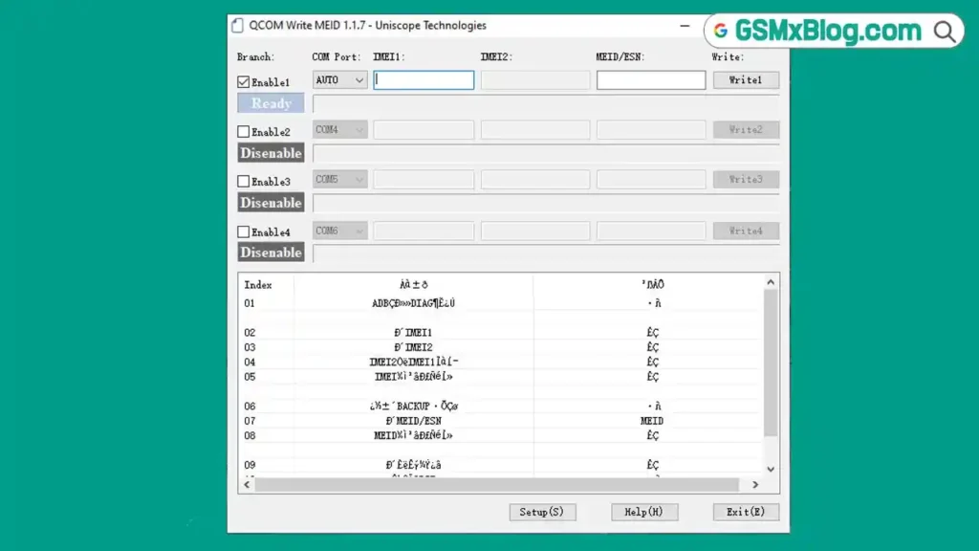This screenshot has height=551, width=979.
Task: Click the MEID/ESN field in Enable3 row
Action: tap(650, 179)
